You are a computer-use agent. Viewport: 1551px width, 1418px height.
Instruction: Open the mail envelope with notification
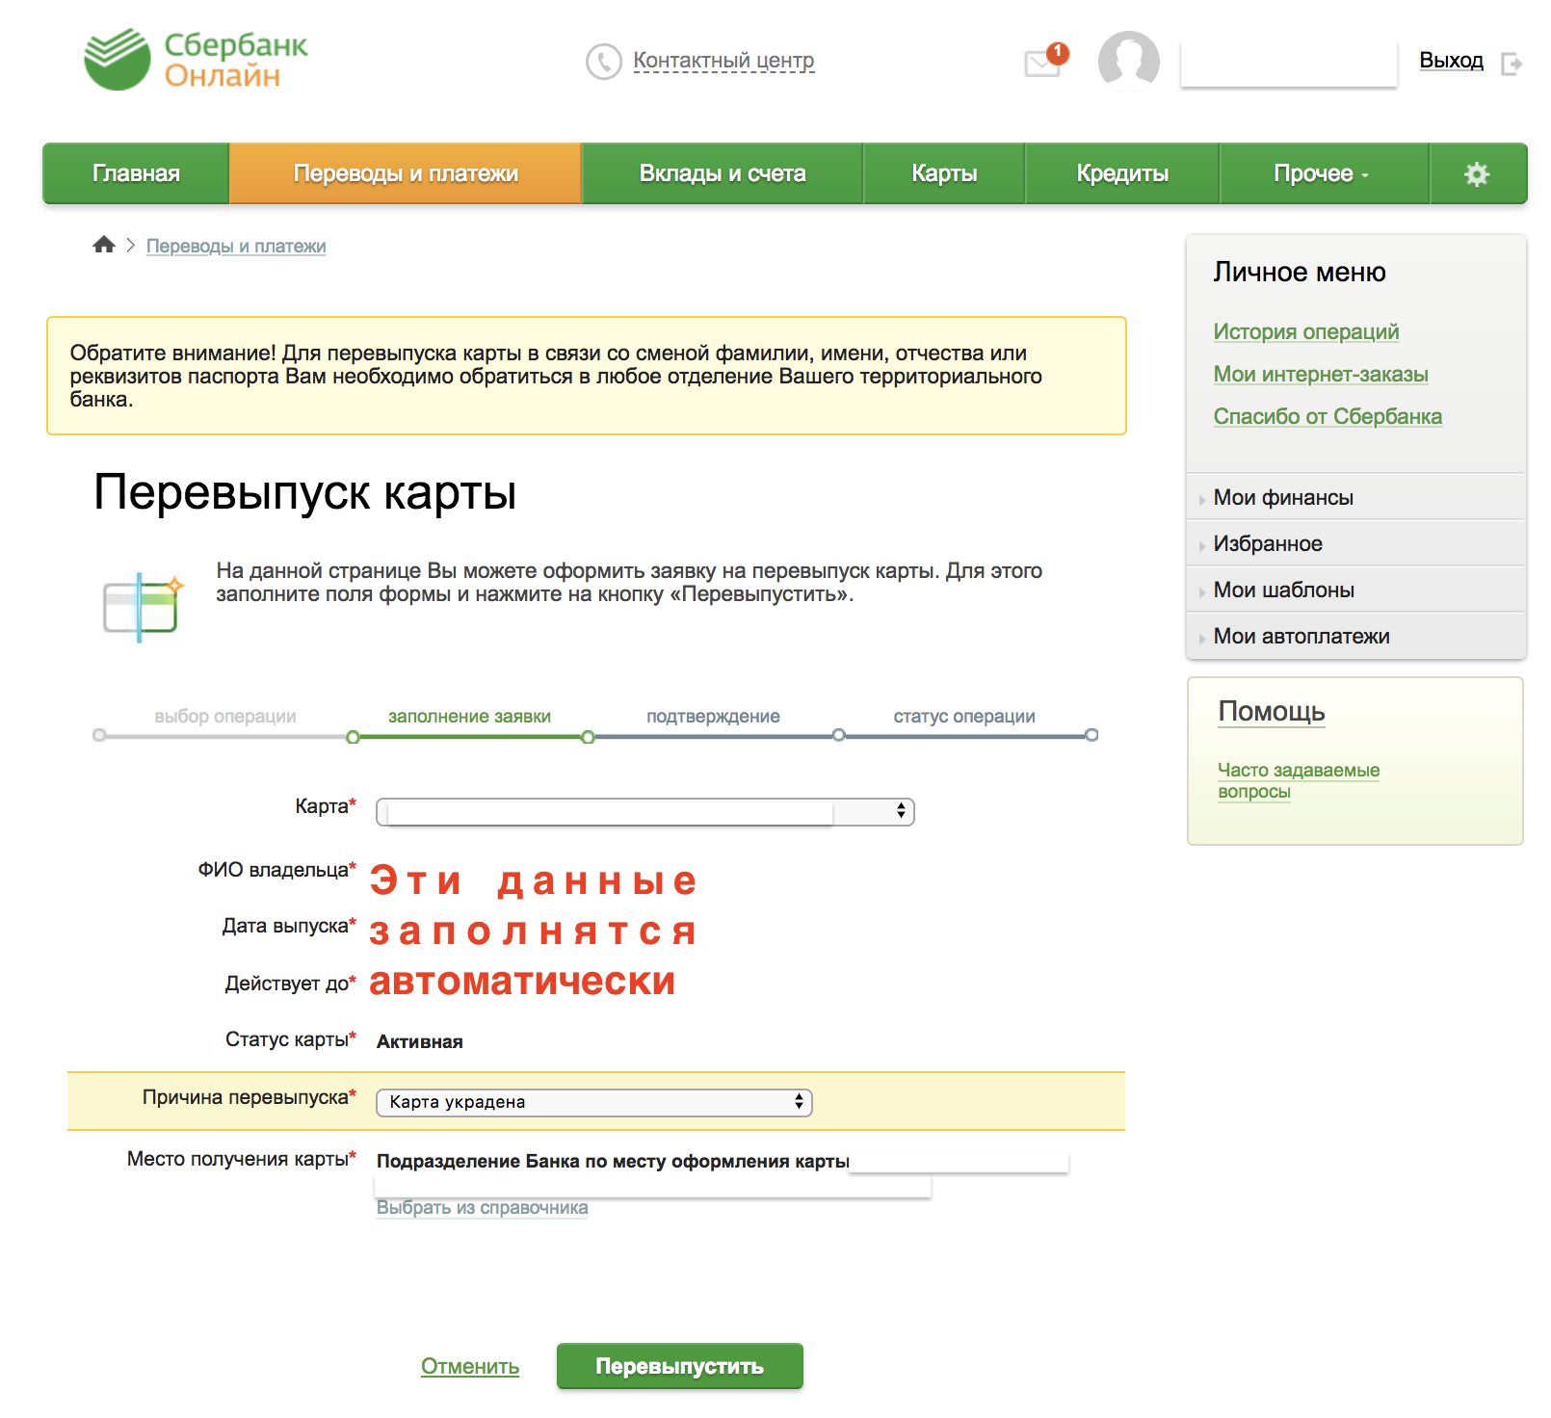tap(1045, 61)
